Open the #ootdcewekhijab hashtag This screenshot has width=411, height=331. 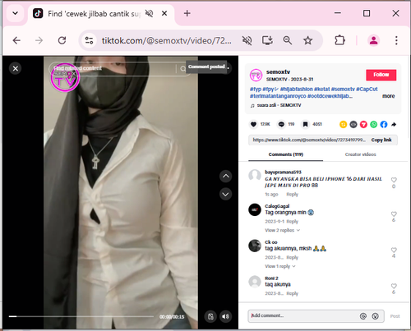click(330, 96)
